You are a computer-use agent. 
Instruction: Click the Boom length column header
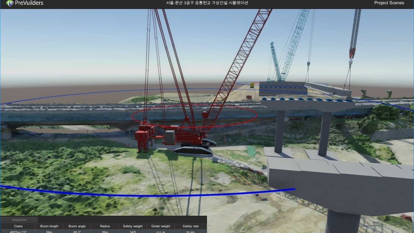pos(49,226)
